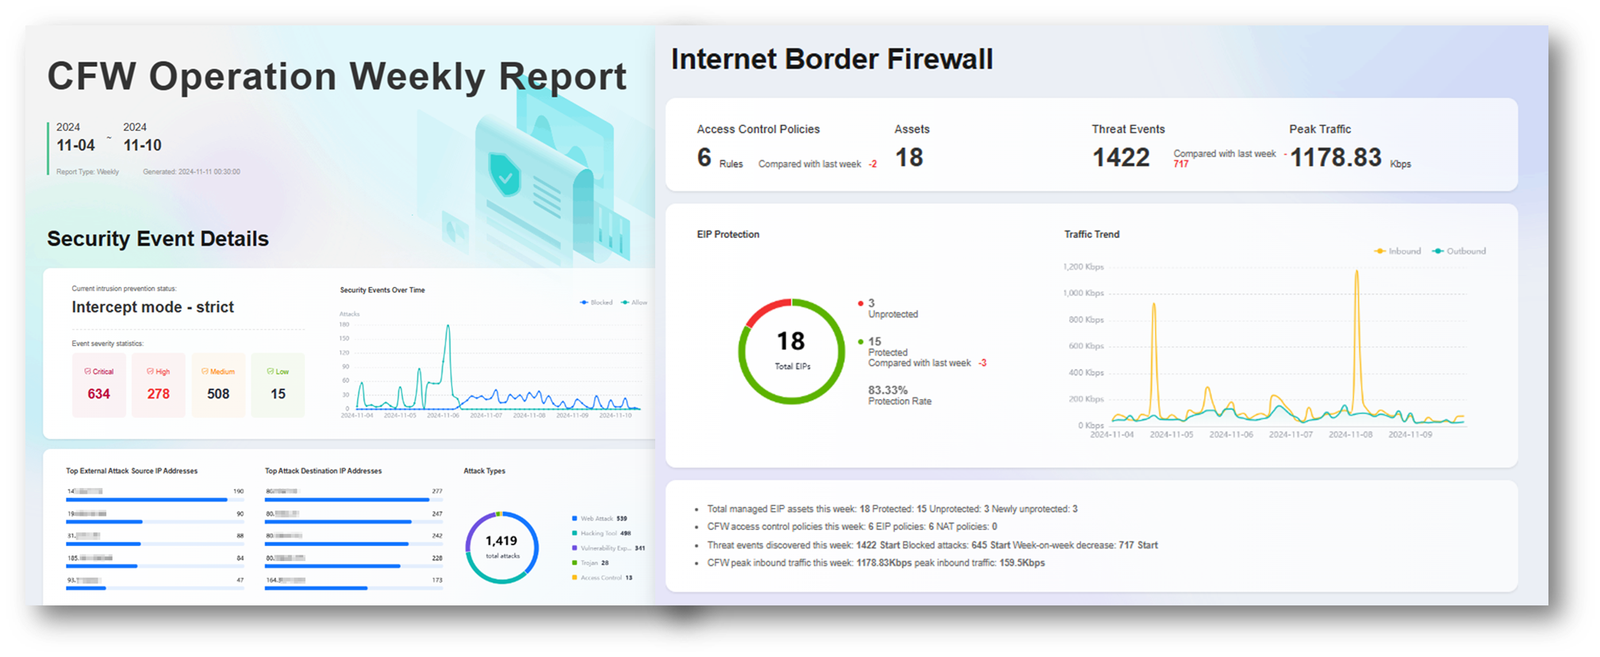Click the top destination IP bar with 277
This screenshot has height=657, width=1600.
(x=347, y=500)
